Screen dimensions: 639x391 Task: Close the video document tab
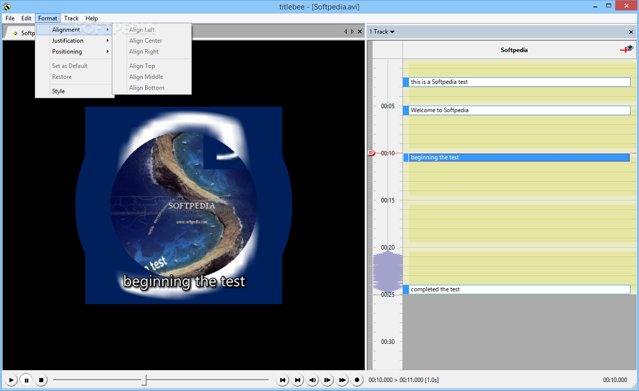coord(360,32)
